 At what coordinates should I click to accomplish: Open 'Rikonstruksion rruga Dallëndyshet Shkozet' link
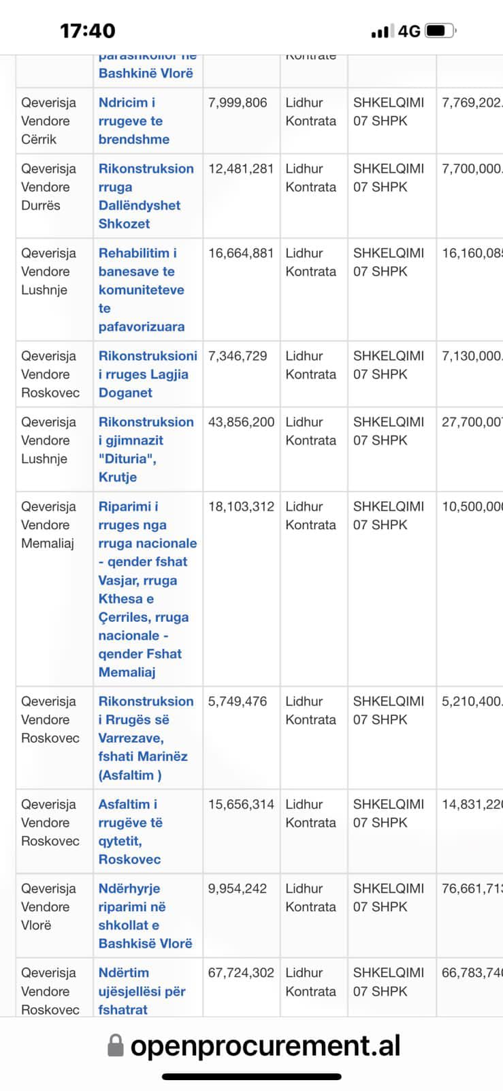[146, 196]
